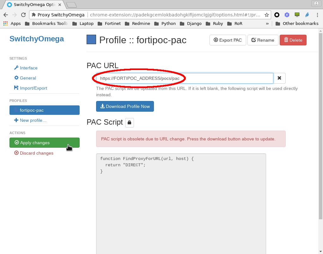Click Download Profile Now button
This screenshot has height=254, width=323.
[125, 106]
